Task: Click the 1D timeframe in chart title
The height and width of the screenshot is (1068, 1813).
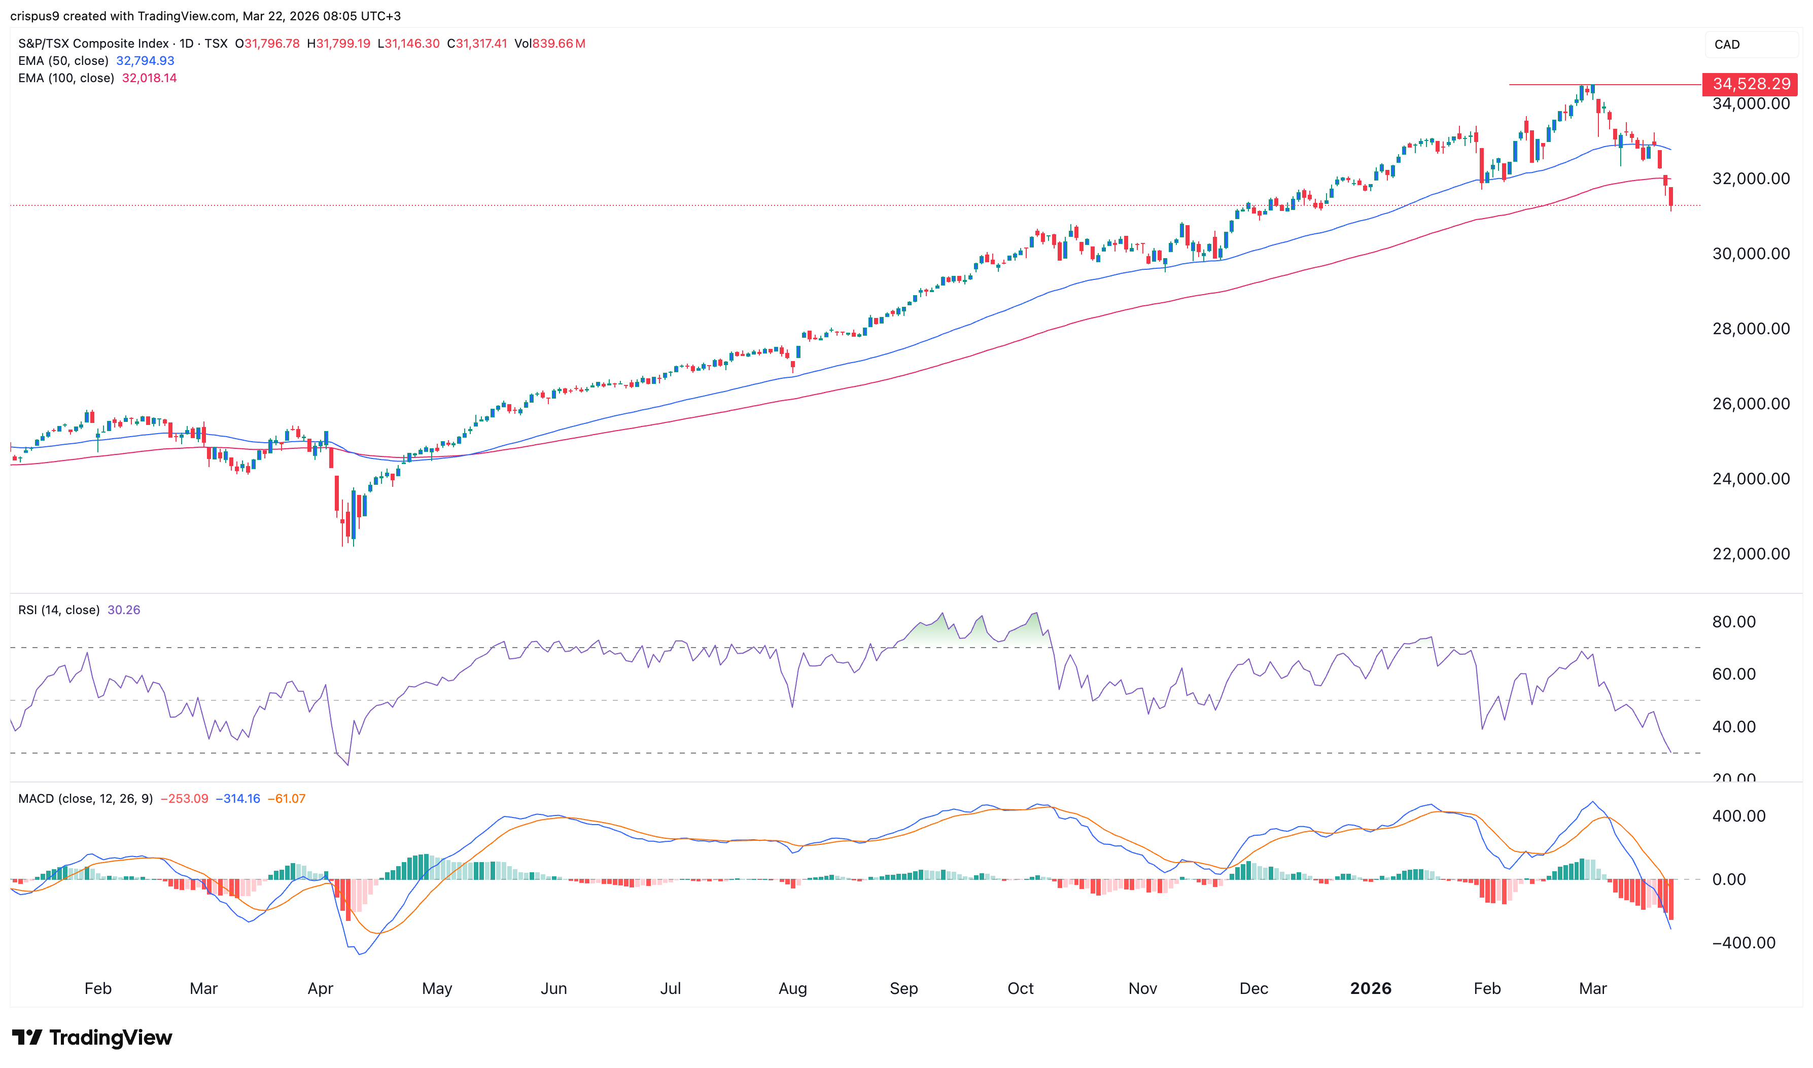Action: [186, 43]
